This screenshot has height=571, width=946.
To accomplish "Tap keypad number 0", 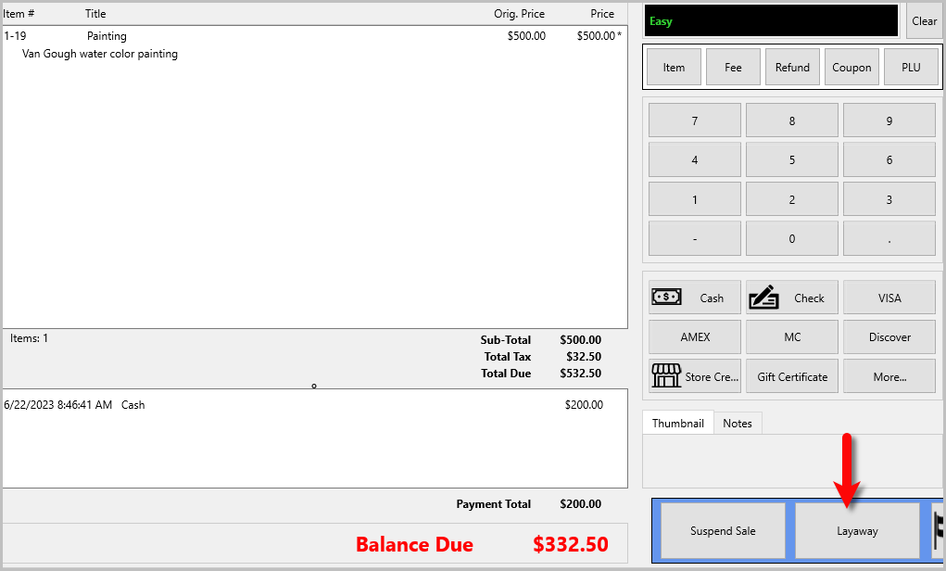I will coord(791,238).
